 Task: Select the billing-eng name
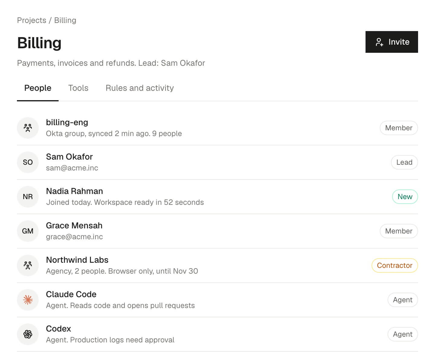coord(67,122)
